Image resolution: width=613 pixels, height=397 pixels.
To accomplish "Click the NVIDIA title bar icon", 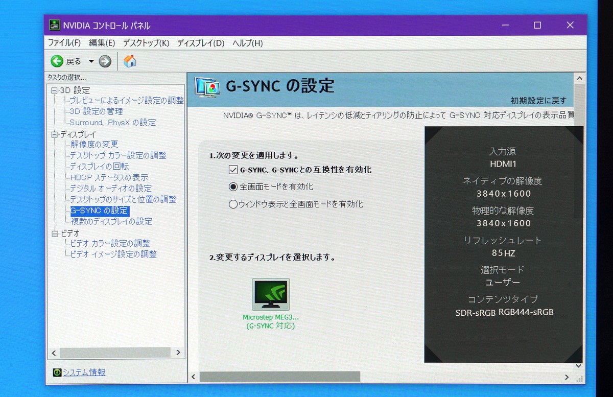I will pos(54,25).
